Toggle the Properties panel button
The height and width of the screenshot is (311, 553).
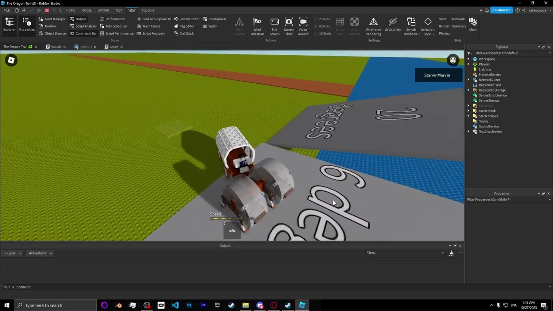coord(26,25)
